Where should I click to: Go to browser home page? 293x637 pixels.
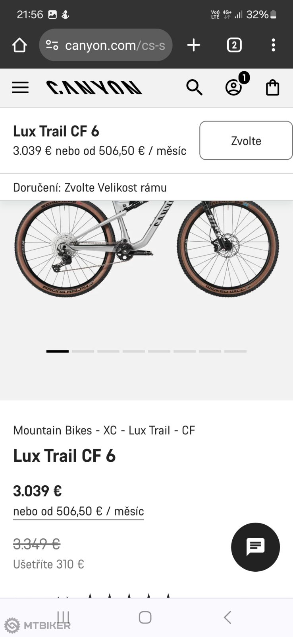pyautogui.click(x=19, y=45)
